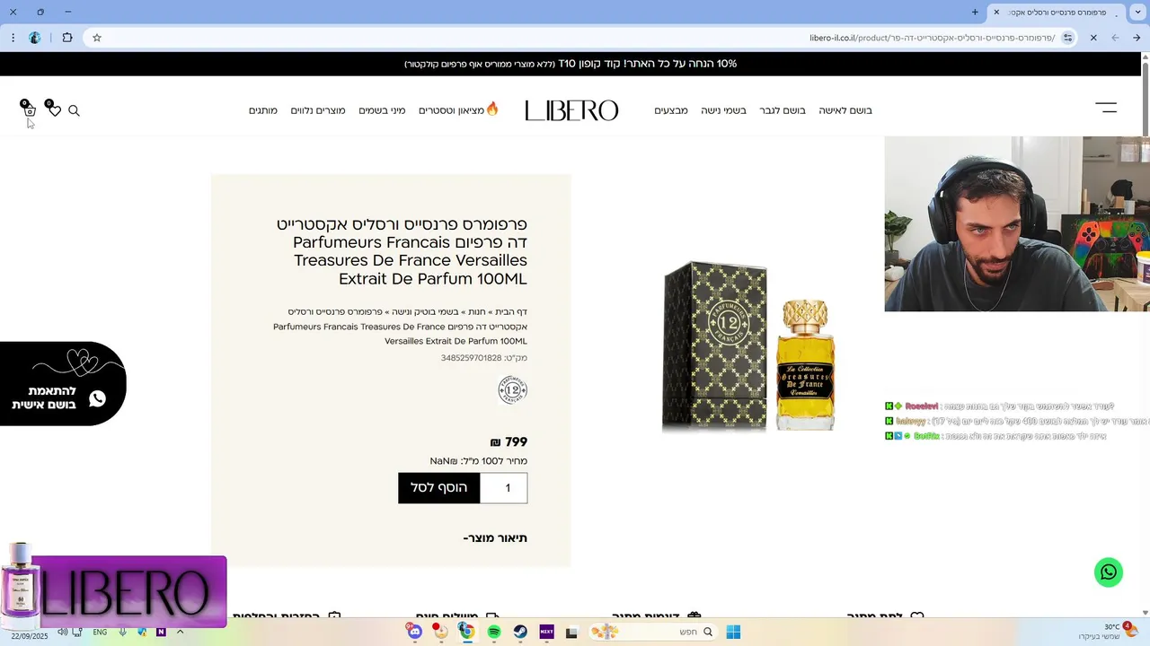The height and width of the screenshot is (646, 1150).
Task: Expand the system tray hidden icons chevron
Action: tap(180, 632)
